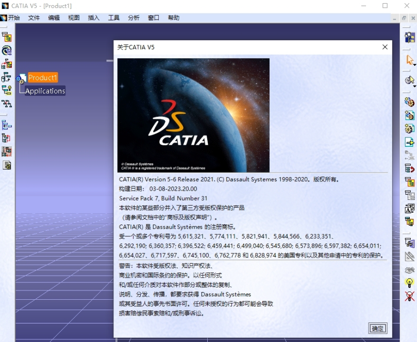Click the CATIA splash image in About dialog
417x342 pixels.
pyautogui.click(x=193, y=115)
